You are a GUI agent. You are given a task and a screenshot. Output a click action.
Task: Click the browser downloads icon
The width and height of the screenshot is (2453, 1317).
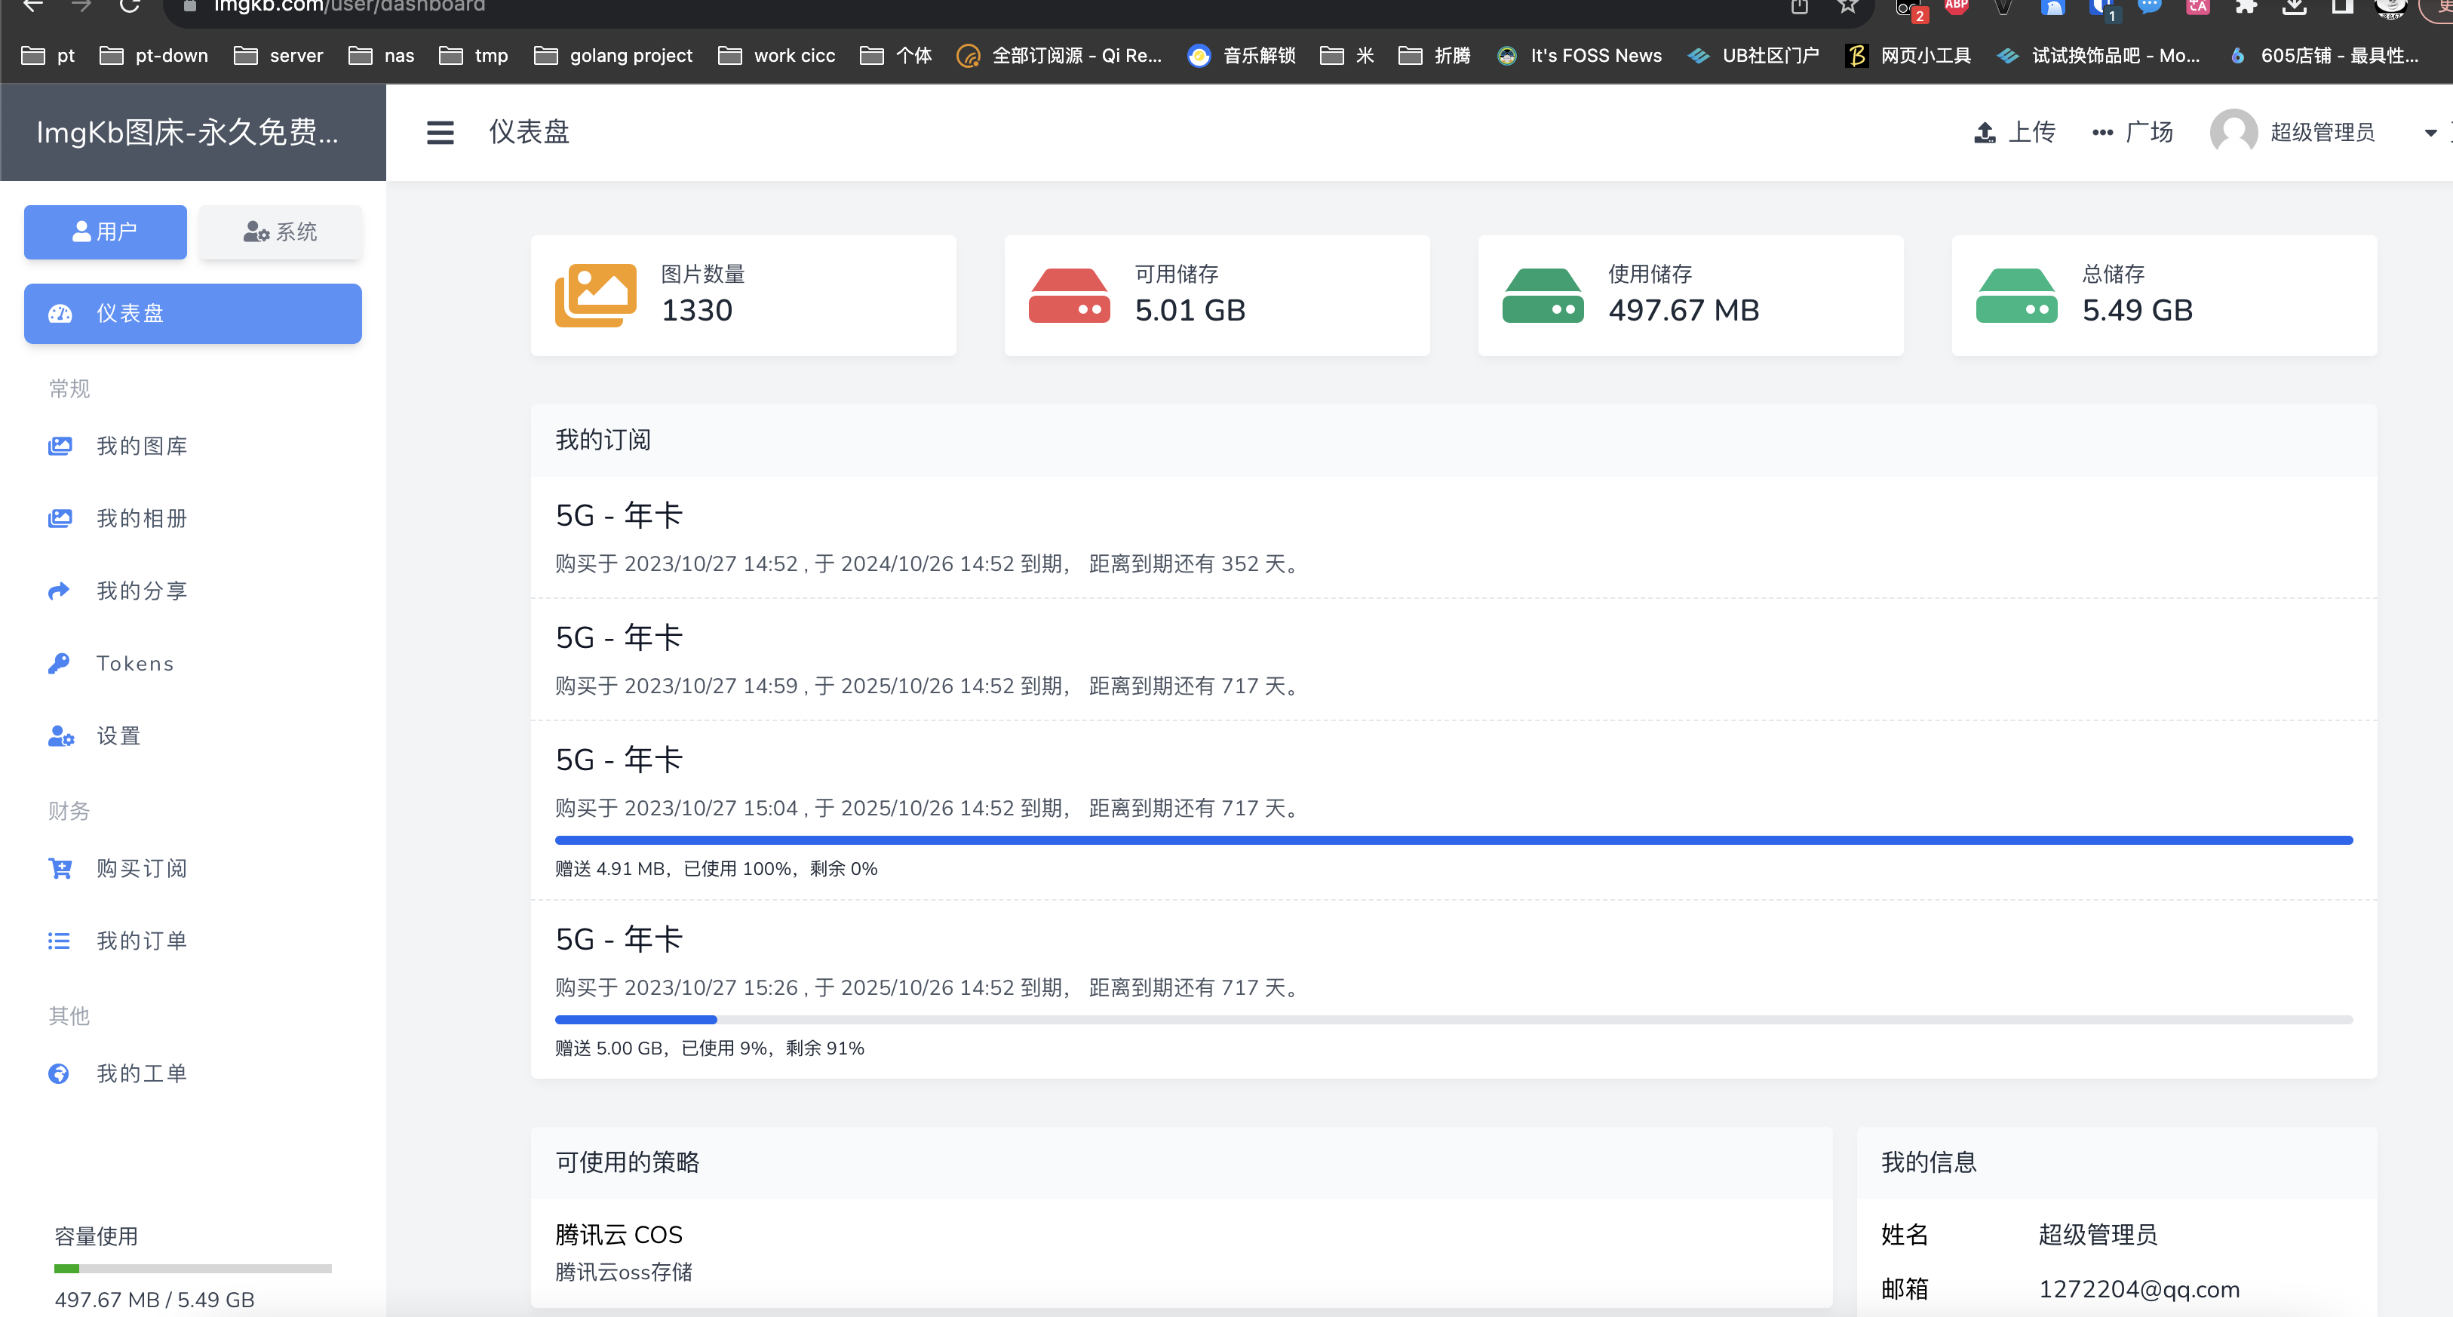click(2294, 6)
